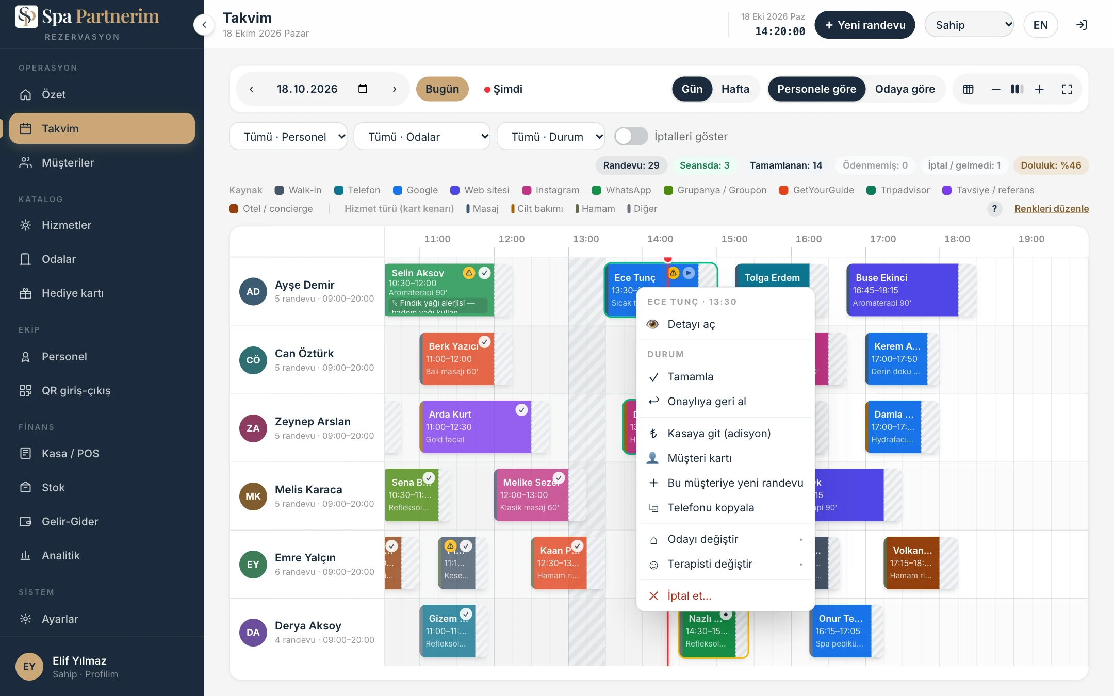
Task: Open Tümü · Personel dropdown
Action: (288, 137)
